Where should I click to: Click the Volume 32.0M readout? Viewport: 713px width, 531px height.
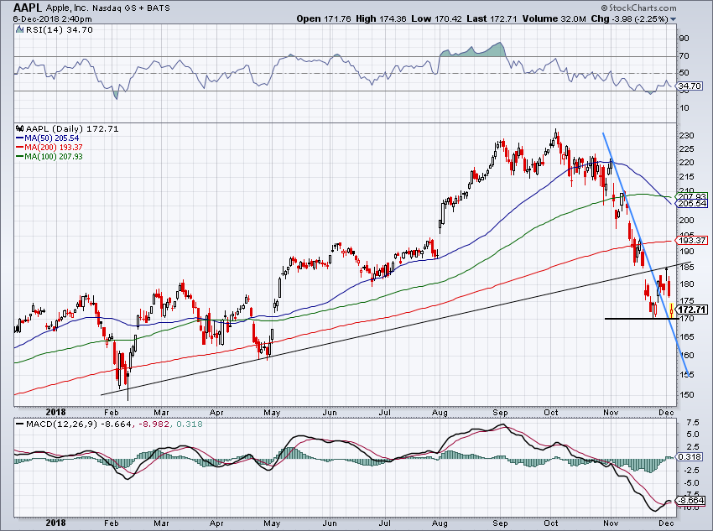coord(554,18)
